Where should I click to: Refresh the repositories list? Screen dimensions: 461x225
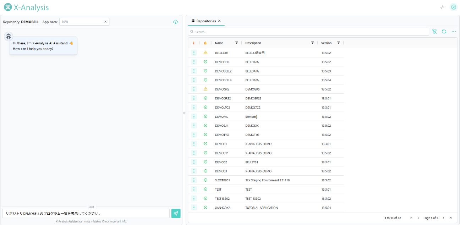[x=444, y=32]
